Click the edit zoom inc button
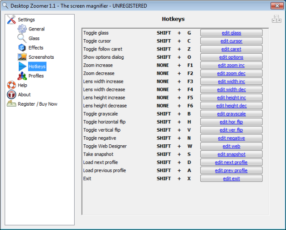286x230 pixels. pos(231,66)
